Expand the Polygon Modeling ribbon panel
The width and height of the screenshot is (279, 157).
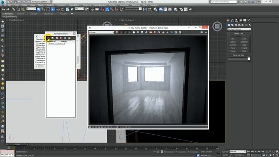coord(10,17)
